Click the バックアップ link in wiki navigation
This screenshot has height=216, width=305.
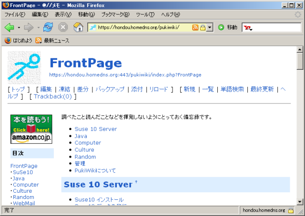[110, 89]
